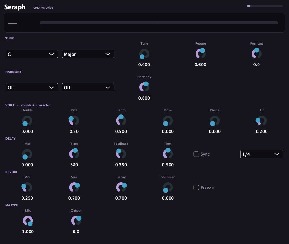Viewport: 289px width, 244px height.
Task: Click the Phone knob
Action: pyautogui.click(x=215, y=121)
